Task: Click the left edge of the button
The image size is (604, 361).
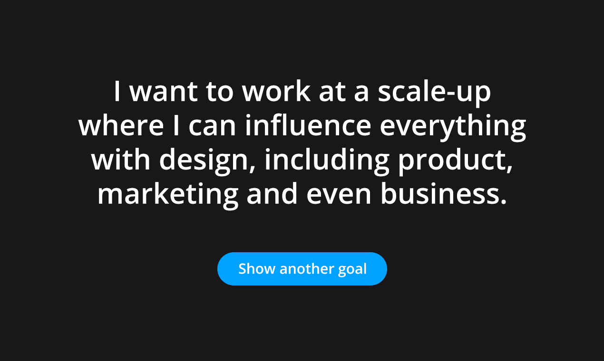Action: [224, 268]
